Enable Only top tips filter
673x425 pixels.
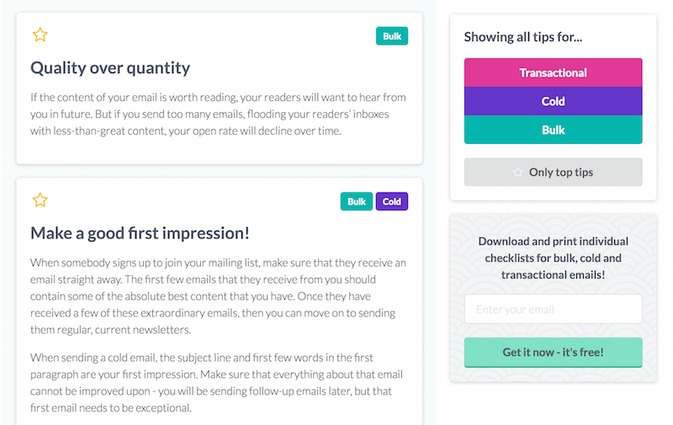pos(553,173)
